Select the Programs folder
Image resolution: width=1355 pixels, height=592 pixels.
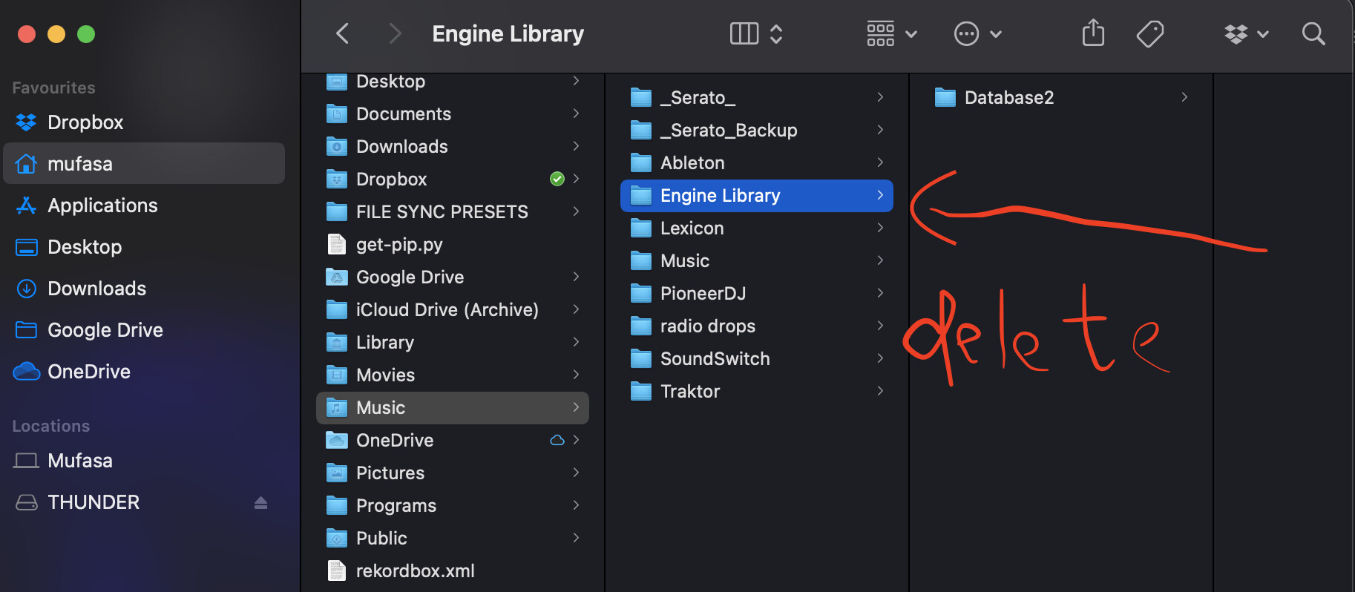click(453, 506)
